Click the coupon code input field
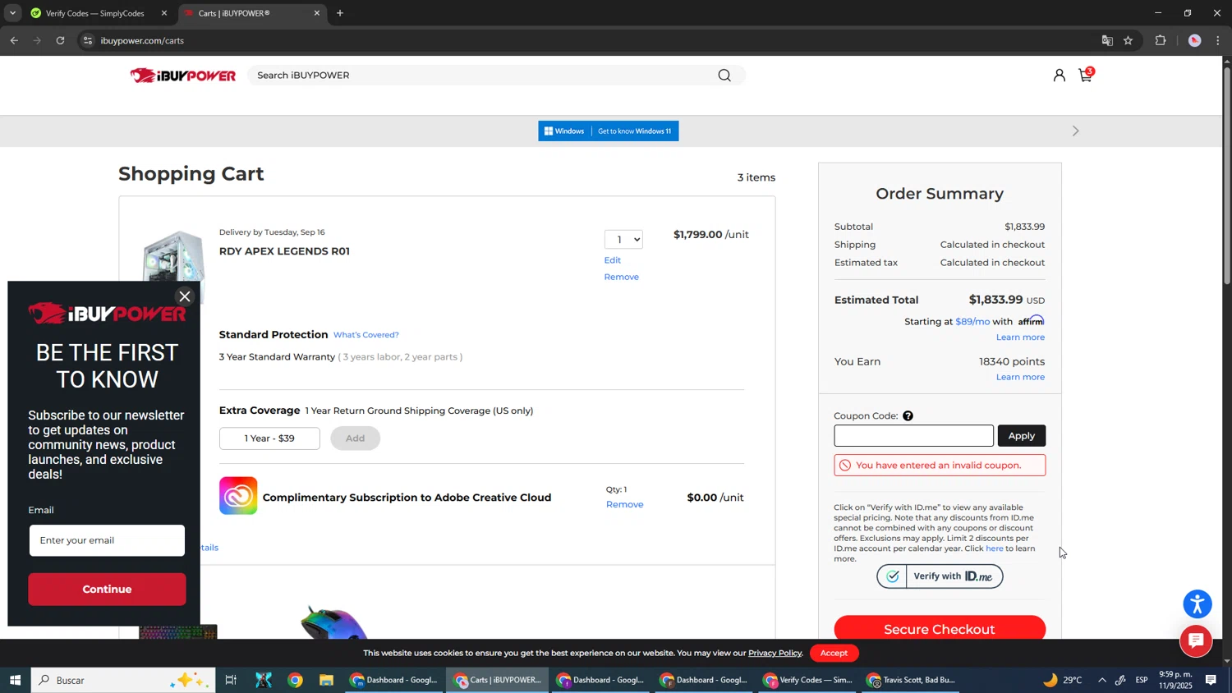Screen dimensions: 1232x693 point(913,436)
